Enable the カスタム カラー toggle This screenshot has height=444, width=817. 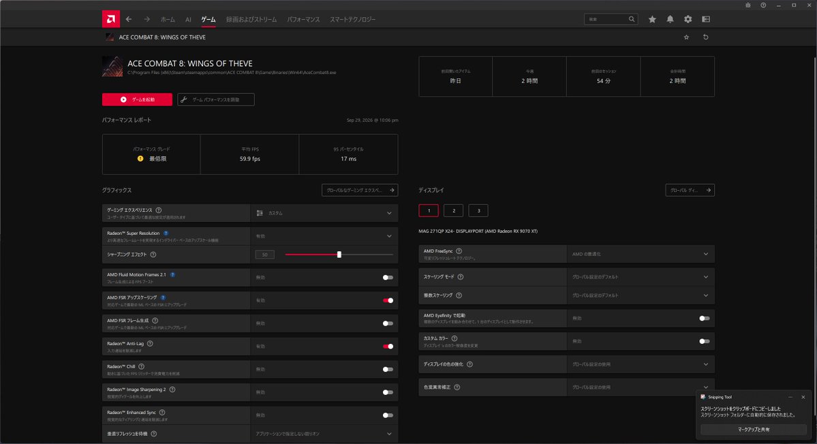705,341
